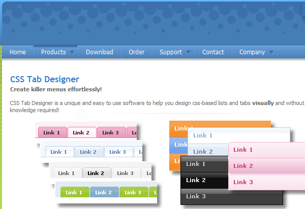The image size is (305, 209).
Task: Click the green Link 3 tab
Action: [134, 192]
